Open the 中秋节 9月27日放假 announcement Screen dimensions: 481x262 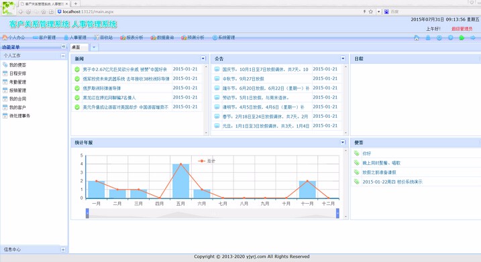pyautogui.click(x=243, y=79)
